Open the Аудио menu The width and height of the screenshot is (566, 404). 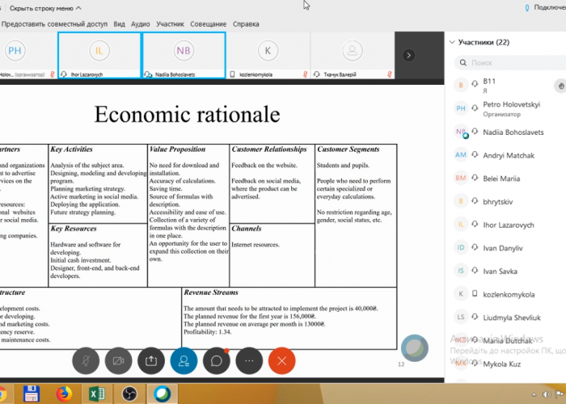[140, 24]
